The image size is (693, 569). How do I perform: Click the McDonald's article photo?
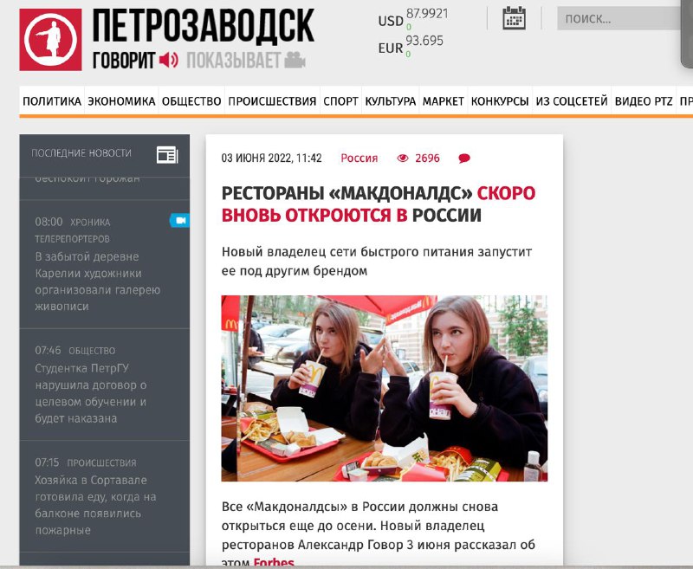(384, 388)
